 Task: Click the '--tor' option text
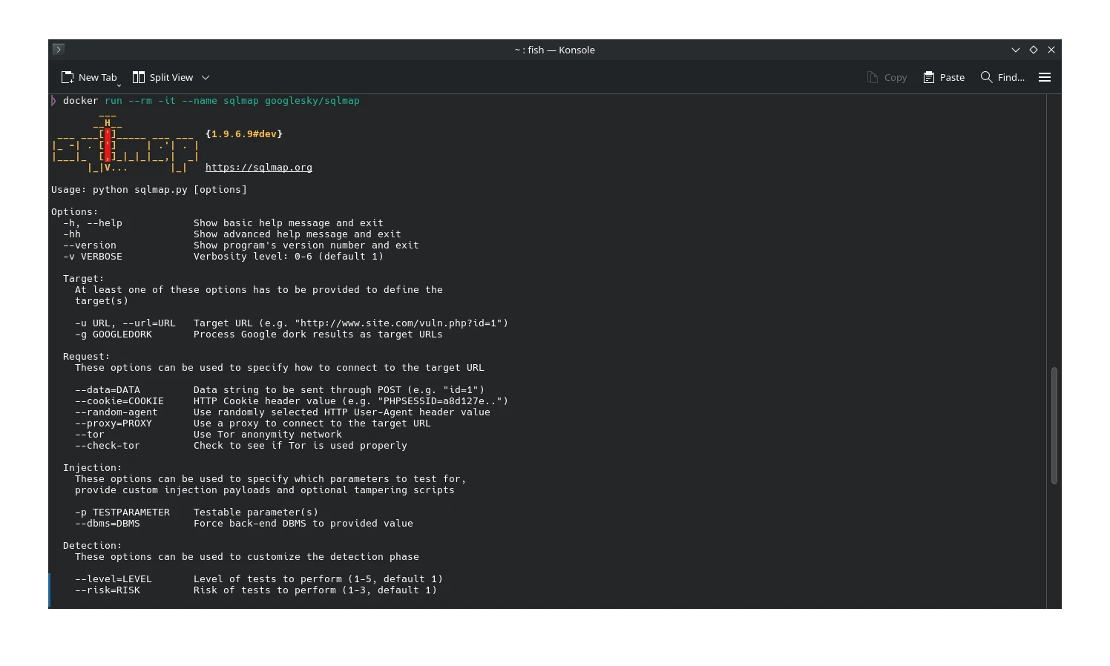90,435
